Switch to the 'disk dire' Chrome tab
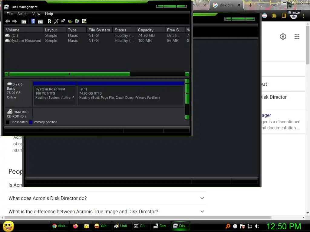 click(226, 5)
